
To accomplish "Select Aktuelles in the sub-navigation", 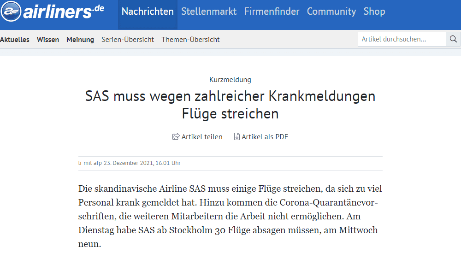I will click(15, 39).
